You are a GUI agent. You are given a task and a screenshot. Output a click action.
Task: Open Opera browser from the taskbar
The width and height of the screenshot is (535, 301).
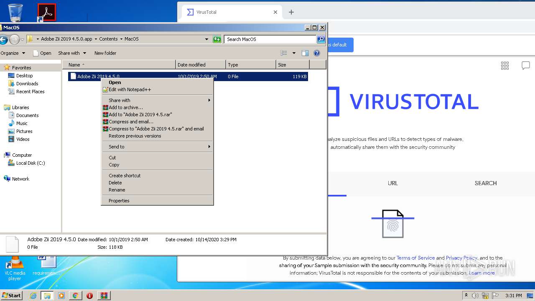pos(89,296)
